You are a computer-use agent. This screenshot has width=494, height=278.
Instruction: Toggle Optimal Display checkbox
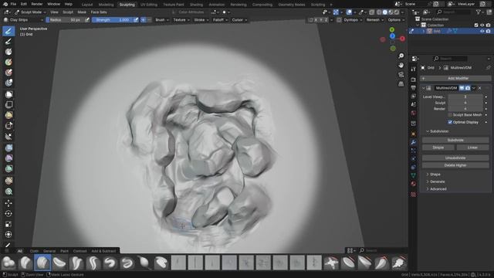450,122
